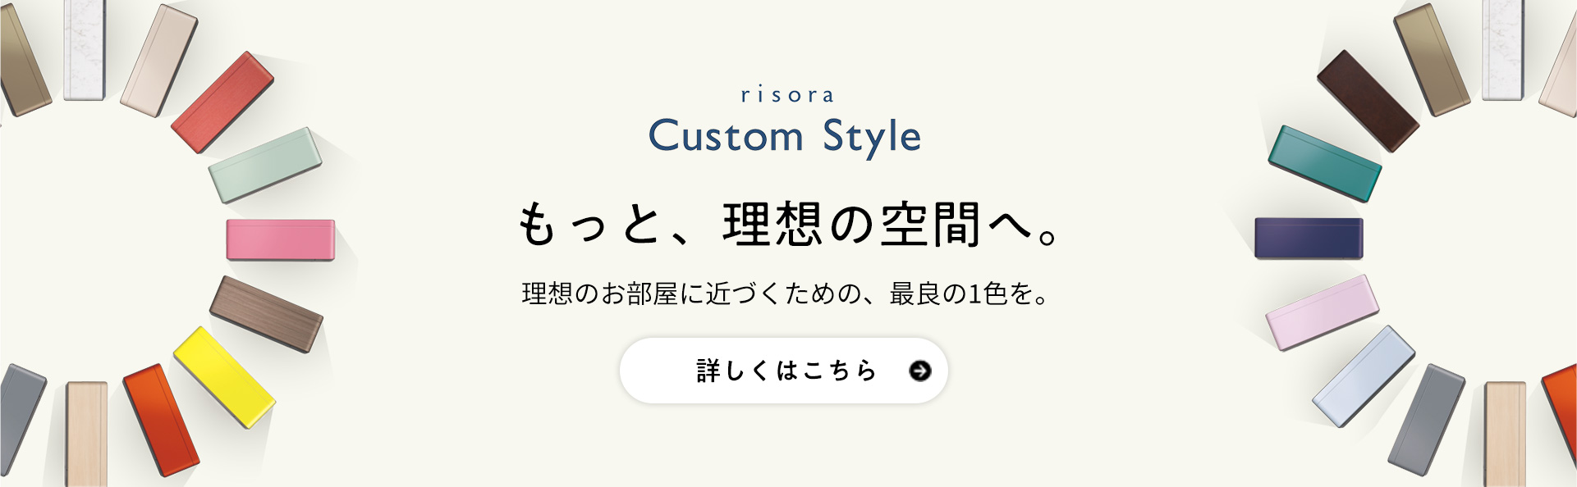
Task: Select the teal panel color
Action: pos(1324,163)
